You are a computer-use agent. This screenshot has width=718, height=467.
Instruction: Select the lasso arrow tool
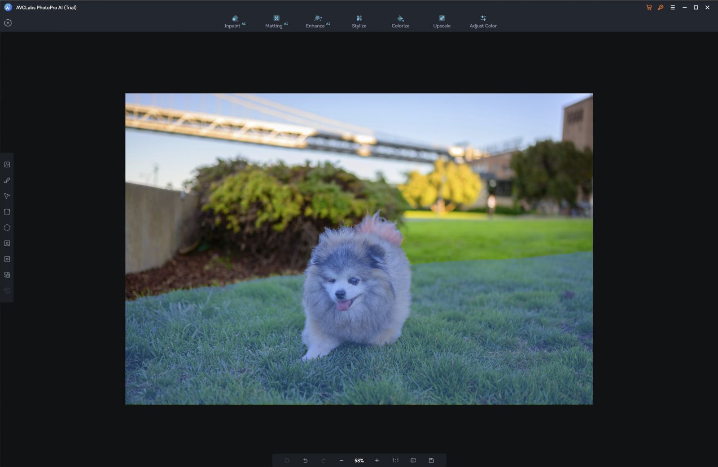click(x=7, y=196)
